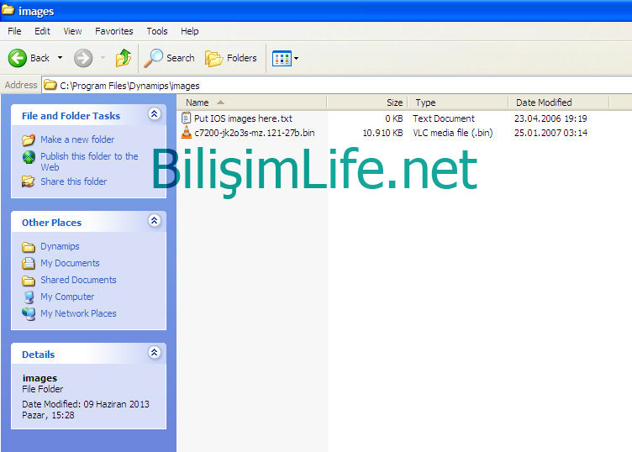
Task: Go up one folder level icon
Action: point(123,58)
